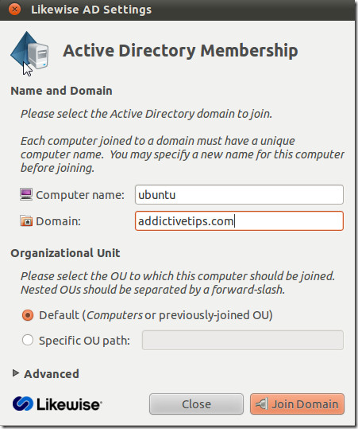Click the plug icon on Join Domain
Image resolution: width=358 pixels, height=429 pixels.
pos(261,404)
